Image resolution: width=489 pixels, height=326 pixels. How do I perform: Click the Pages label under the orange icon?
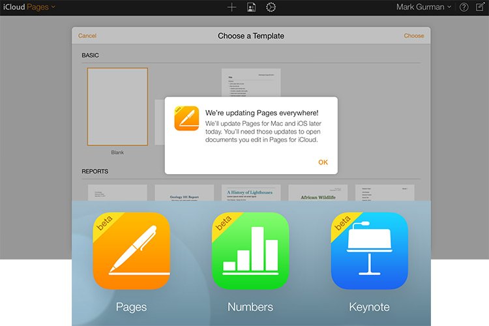(x=131, y=307)
